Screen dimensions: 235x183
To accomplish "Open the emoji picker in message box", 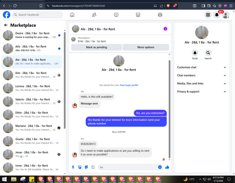I will tap(160, 167).
